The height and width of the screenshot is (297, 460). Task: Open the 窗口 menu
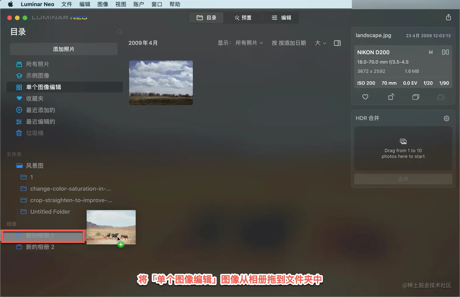157,4
